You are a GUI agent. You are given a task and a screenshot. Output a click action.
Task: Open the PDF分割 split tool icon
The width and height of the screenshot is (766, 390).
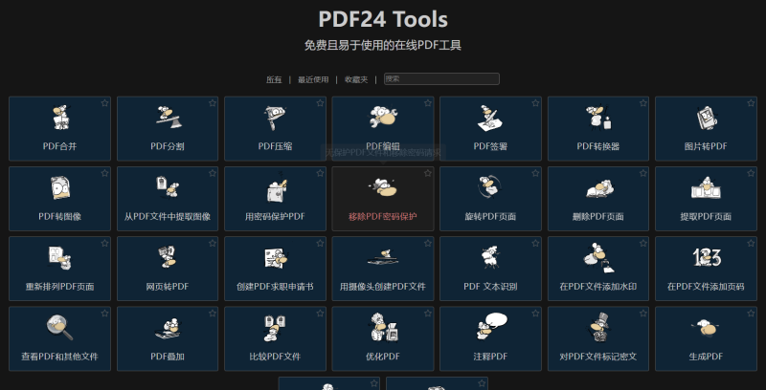point(169,118)
